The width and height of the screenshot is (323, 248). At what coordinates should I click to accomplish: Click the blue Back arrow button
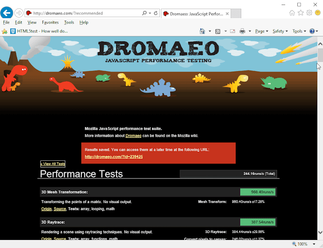[7, 13]
